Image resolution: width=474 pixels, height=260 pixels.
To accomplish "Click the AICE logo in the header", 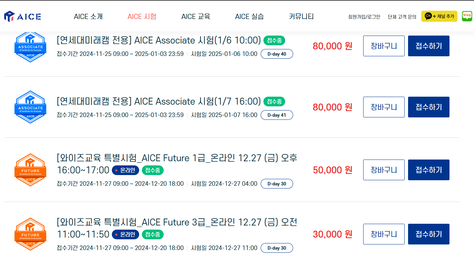I will click(x=22, y=16).
